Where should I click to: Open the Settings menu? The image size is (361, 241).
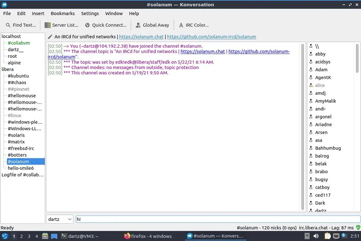[90, 13]
